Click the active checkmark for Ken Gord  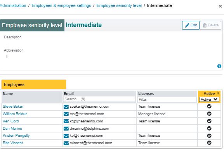click(209, 121)
